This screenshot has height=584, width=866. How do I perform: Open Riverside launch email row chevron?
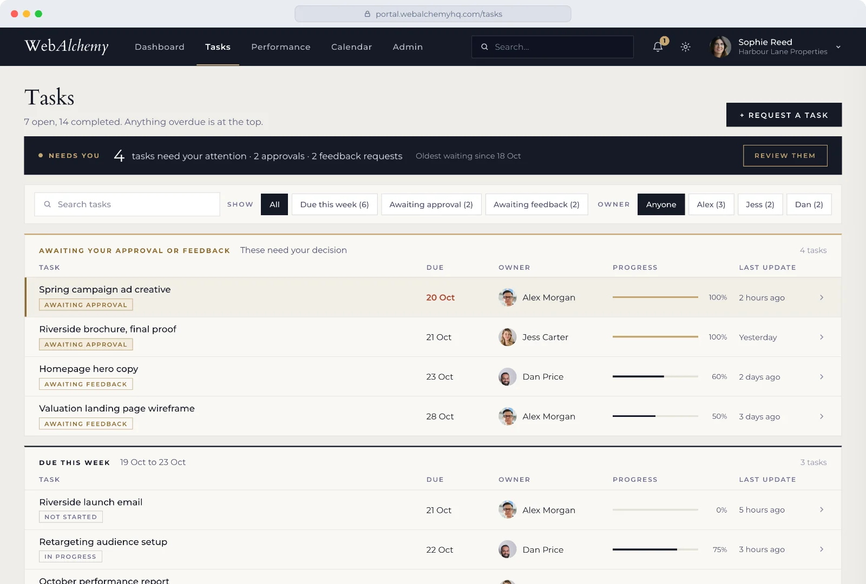[x=822, y=509]
